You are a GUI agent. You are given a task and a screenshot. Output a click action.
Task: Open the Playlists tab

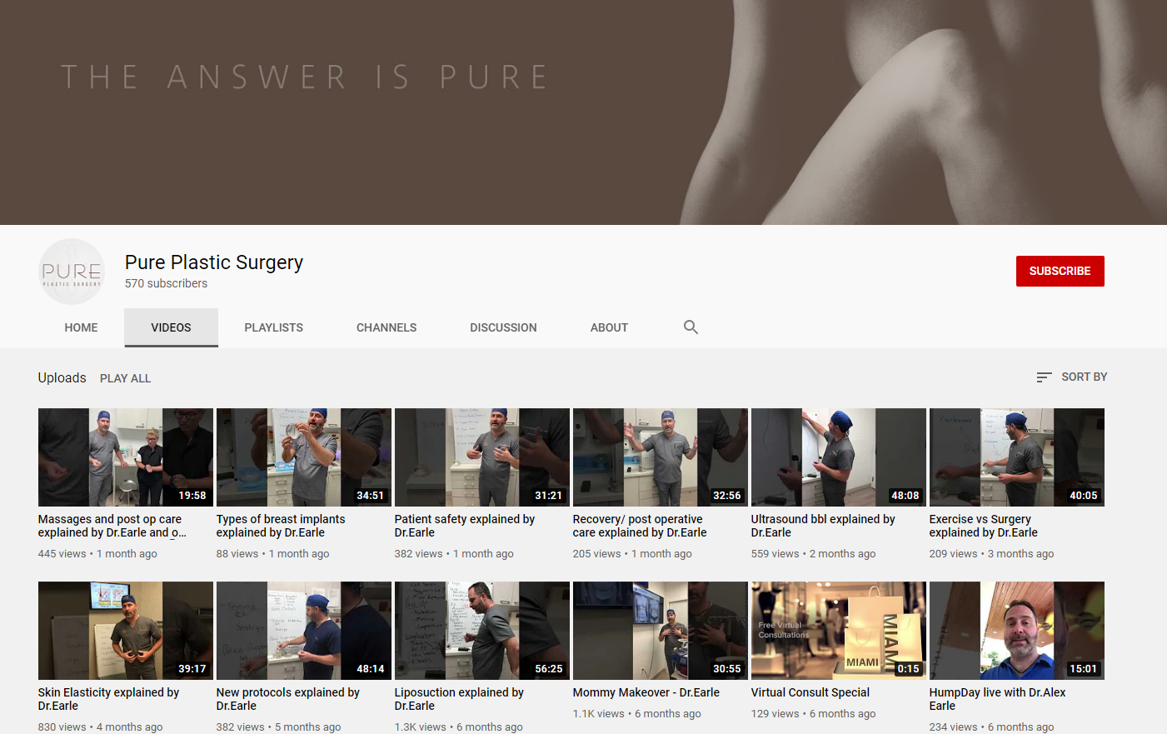click(273, 327)
